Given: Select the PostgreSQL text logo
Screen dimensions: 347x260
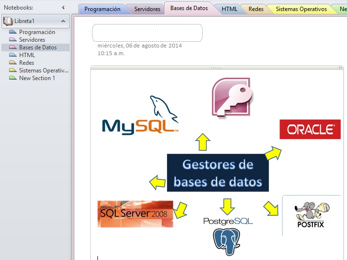Looking at the screenshot, I should coord(228,221).
